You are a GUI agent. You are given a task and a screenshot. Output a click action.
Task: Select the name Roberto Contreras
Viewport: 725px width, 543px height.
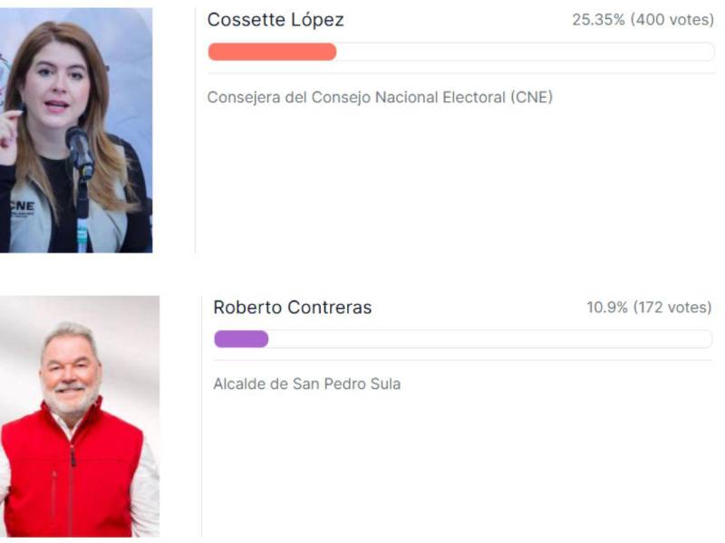290,308
